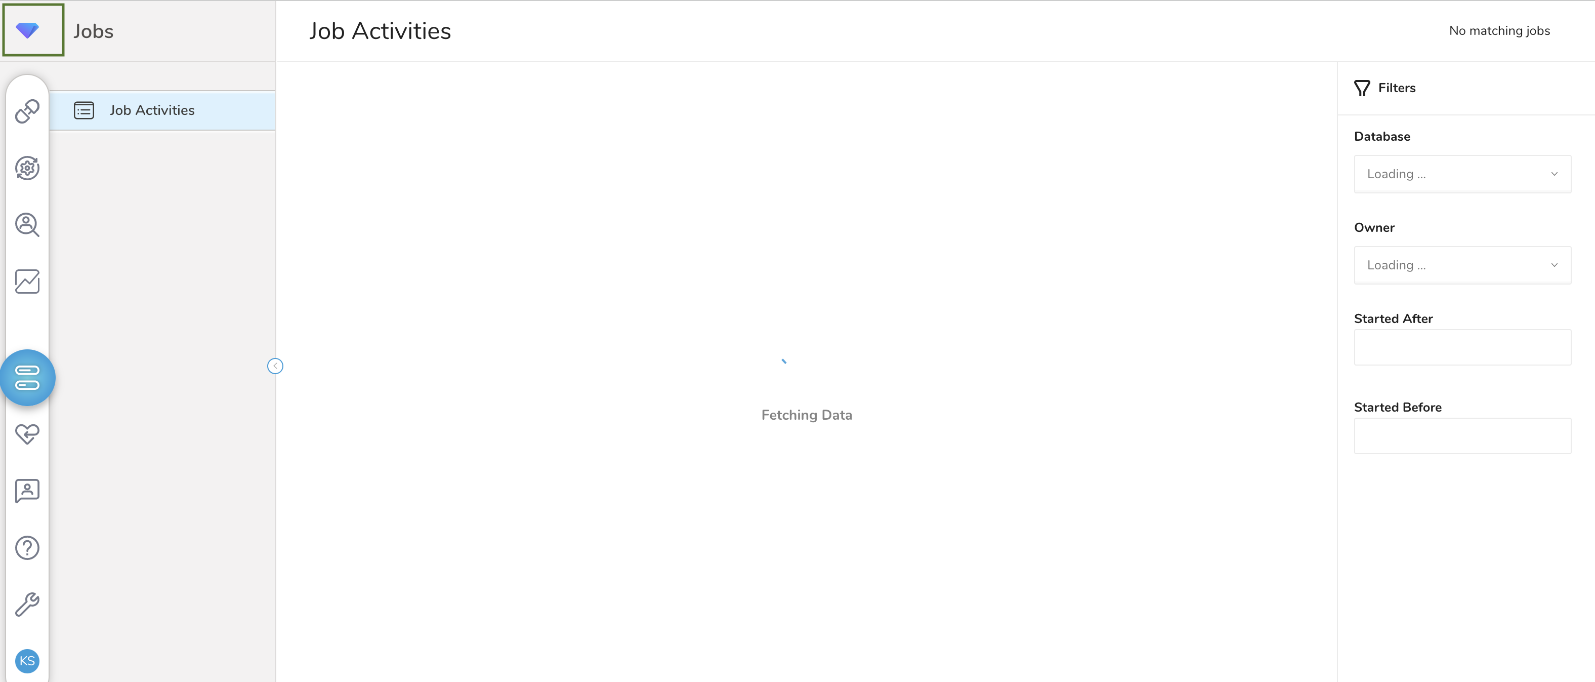Open the KS user avatar
This screenshot has height=682, width=1595.
(27, 661)
